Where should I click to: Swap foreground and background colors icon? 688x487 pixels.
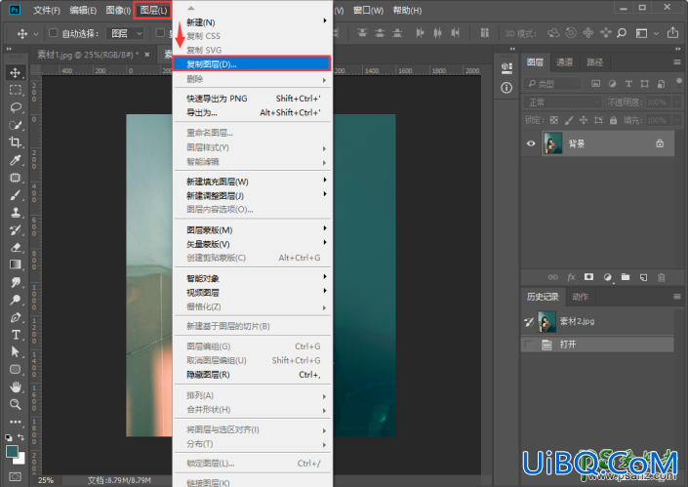(21, 437)
